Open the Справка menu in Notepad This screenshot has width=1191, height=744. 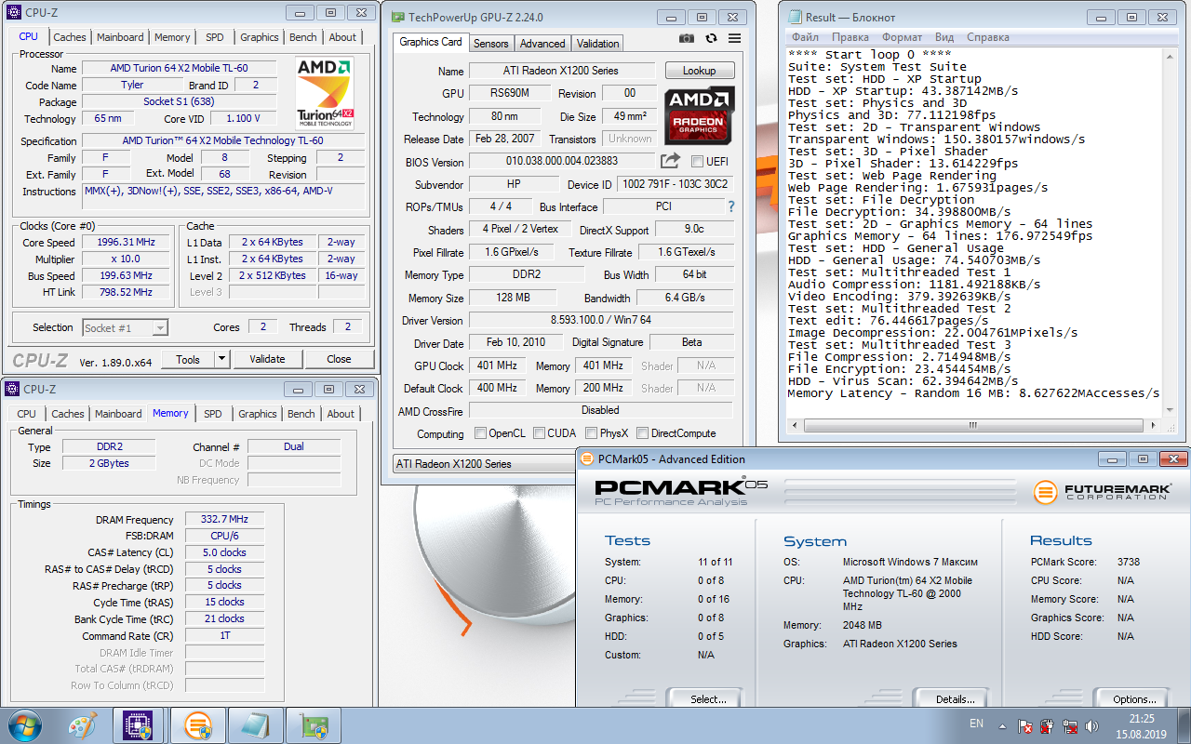point(988,37)
